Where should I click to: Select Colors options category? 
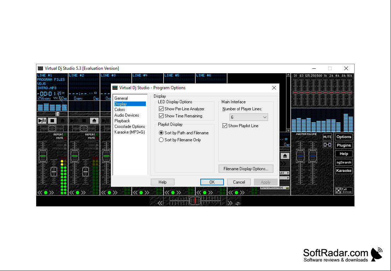[120, 110]
